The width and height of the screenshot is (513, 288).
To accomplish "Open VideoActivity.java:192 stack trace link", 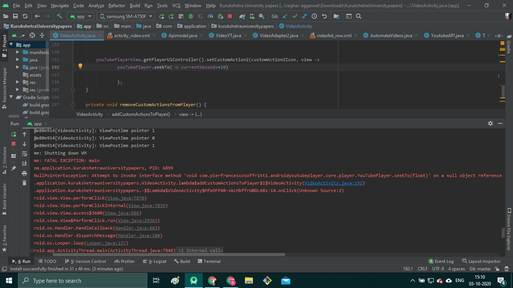I will 333,183.
